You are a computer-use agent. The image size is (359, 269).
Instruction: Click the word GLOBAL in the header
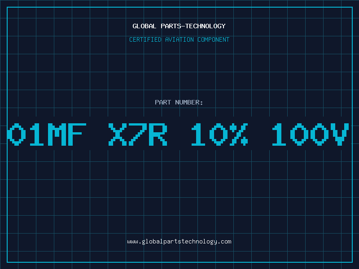click(x=144, y=26)
